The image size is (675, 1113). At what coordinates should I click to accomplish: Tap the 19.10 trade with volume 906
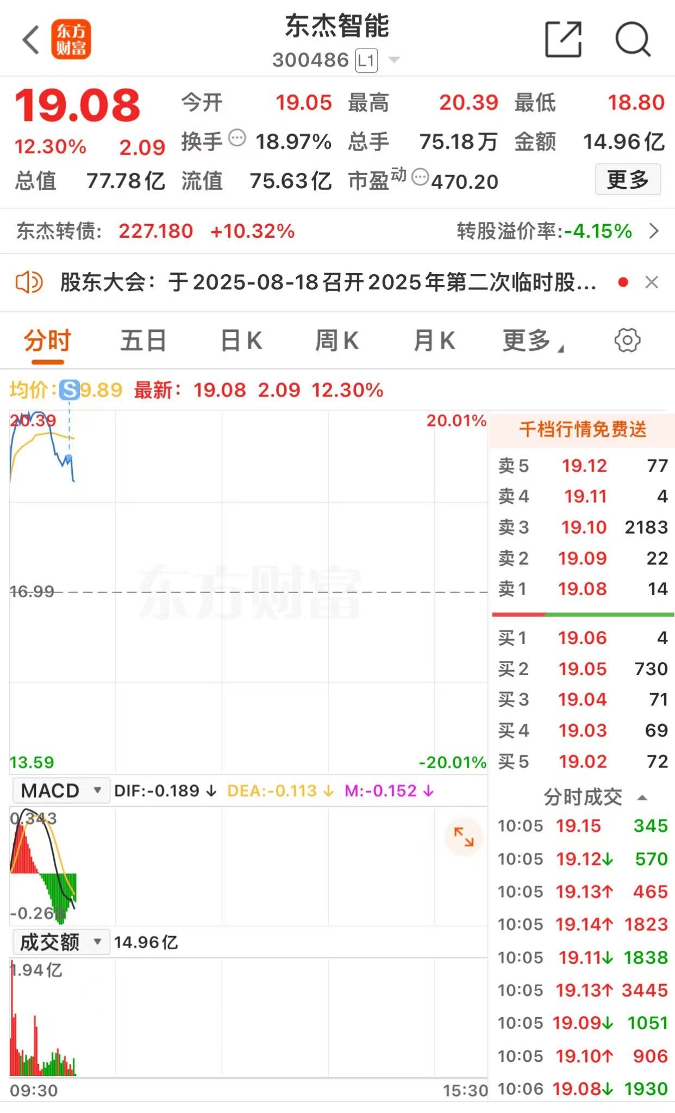click(583, 1056)
